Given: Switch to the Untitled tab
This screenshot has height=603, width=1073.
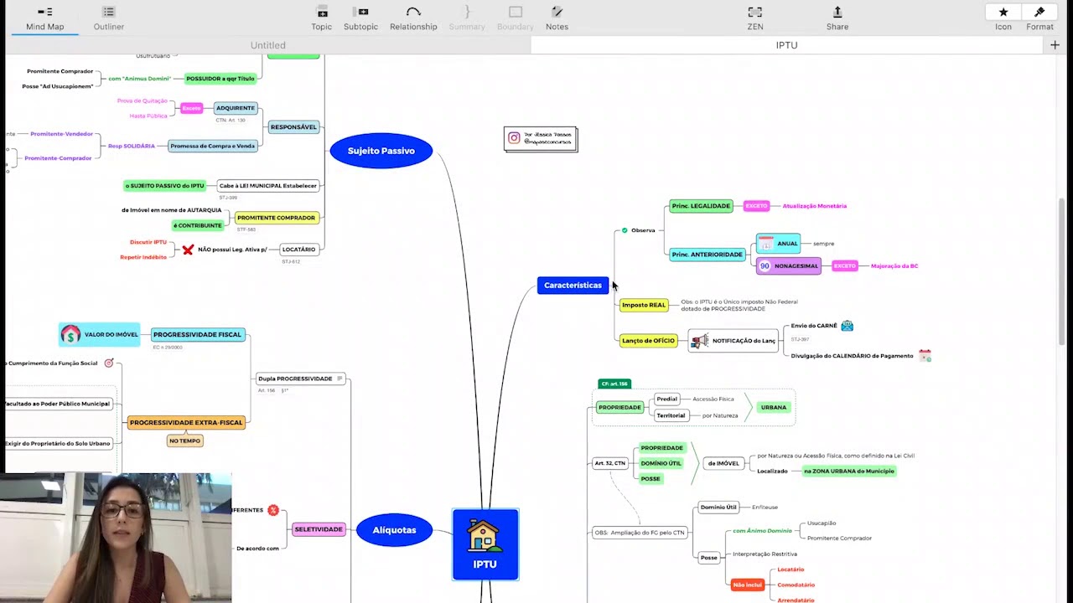Looking at the screenshot, I should click(x=268, y=45).
